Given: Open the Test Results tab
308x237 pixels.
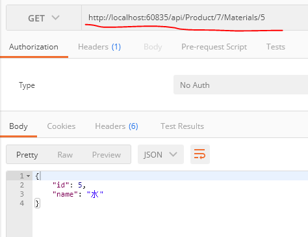Looking at the screenshot, I should (182, 126).
